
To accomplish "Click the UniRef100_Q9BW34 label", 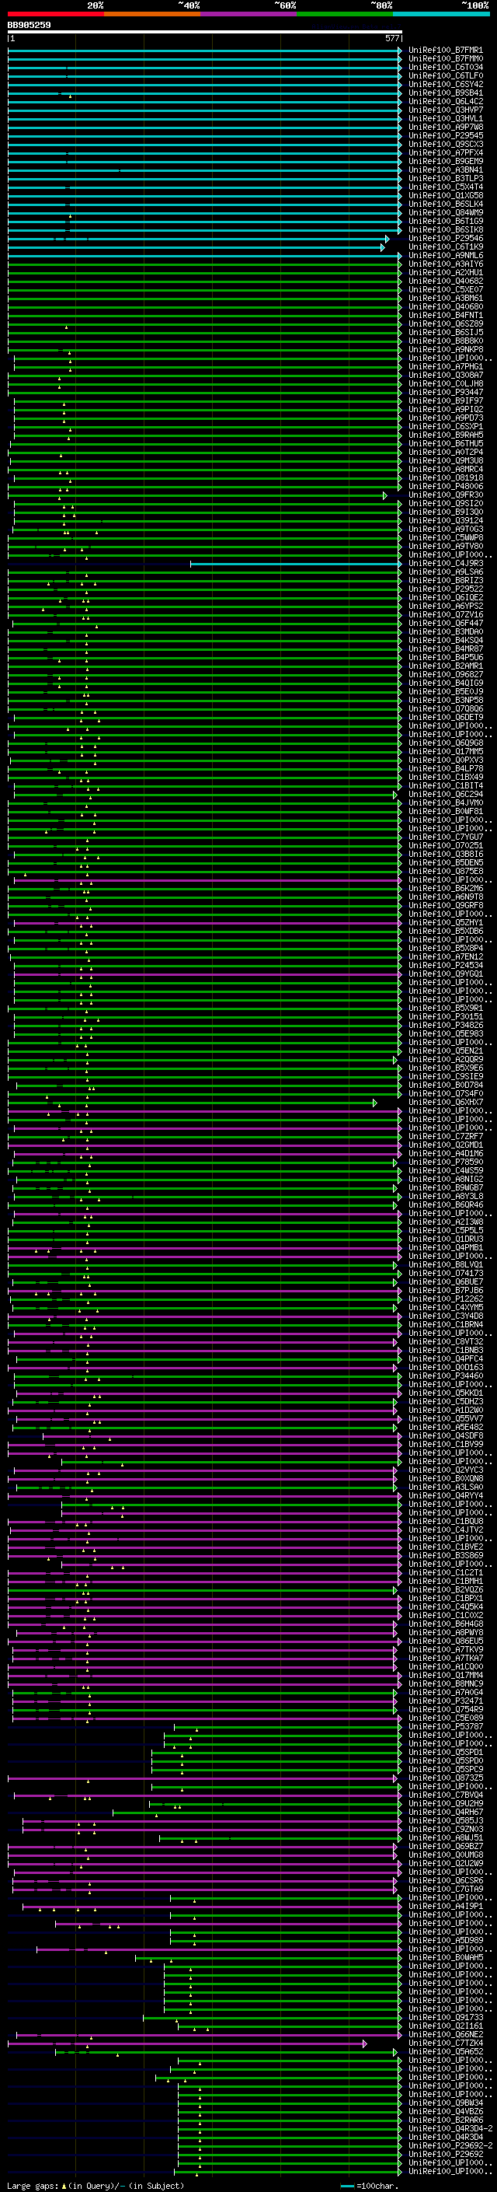I will 445,2103.
